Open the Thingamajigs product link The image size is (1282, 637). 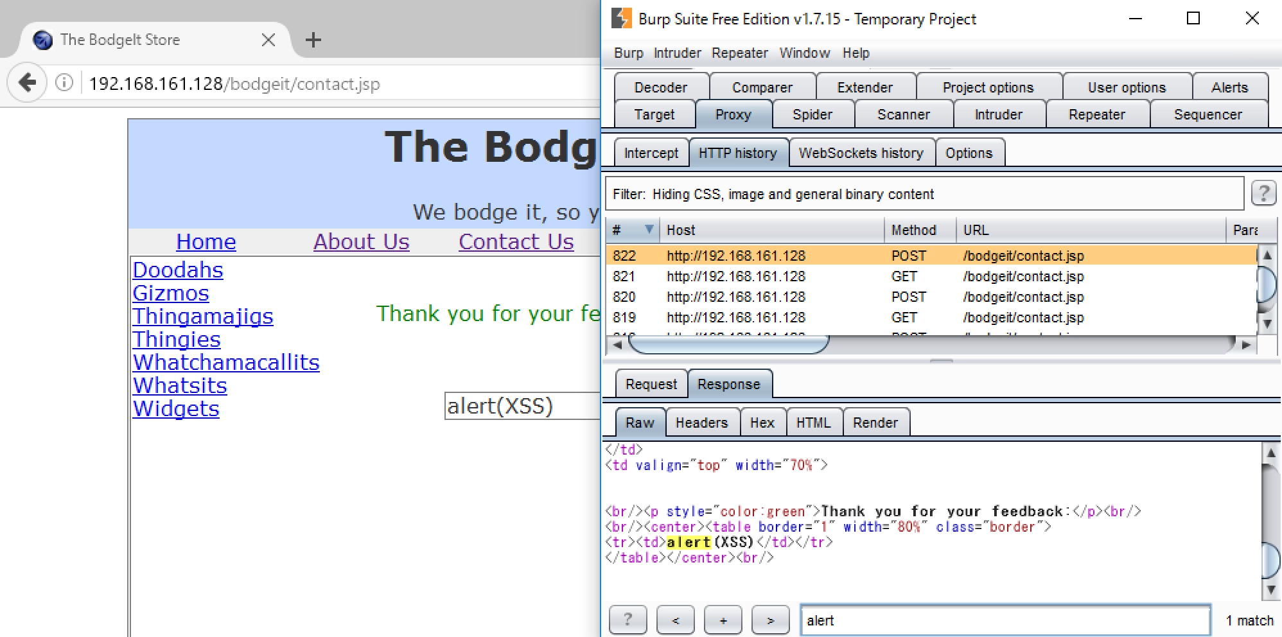(x=203, y=316)
